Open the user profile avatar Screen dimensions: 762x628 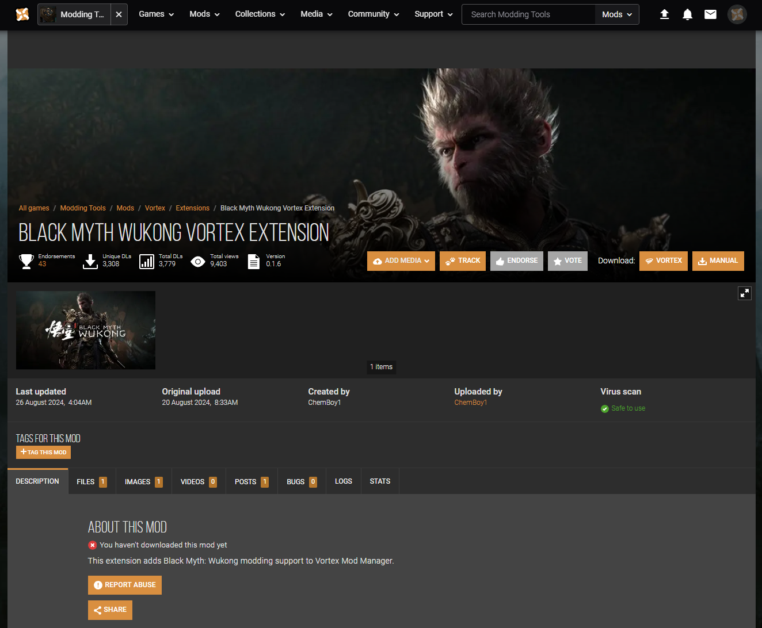pos(737,14)
